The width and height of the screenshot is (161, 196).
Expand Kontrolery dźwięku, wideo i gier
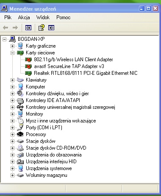pyautogui.click(x=12, y=94)
